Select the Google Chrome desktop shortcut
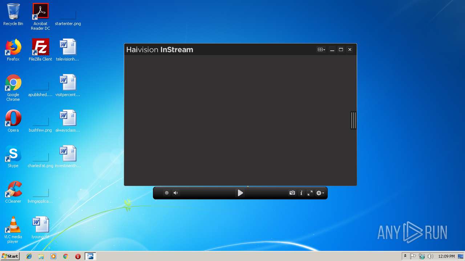Viewport: 465px width, 261px height. tap(13, 88)
